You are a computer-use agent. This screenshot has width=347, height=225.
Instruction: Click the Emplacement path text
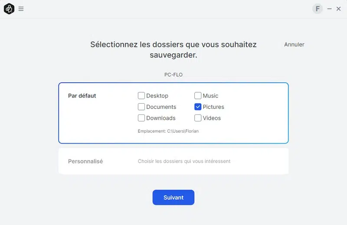(x=168, y=131)
